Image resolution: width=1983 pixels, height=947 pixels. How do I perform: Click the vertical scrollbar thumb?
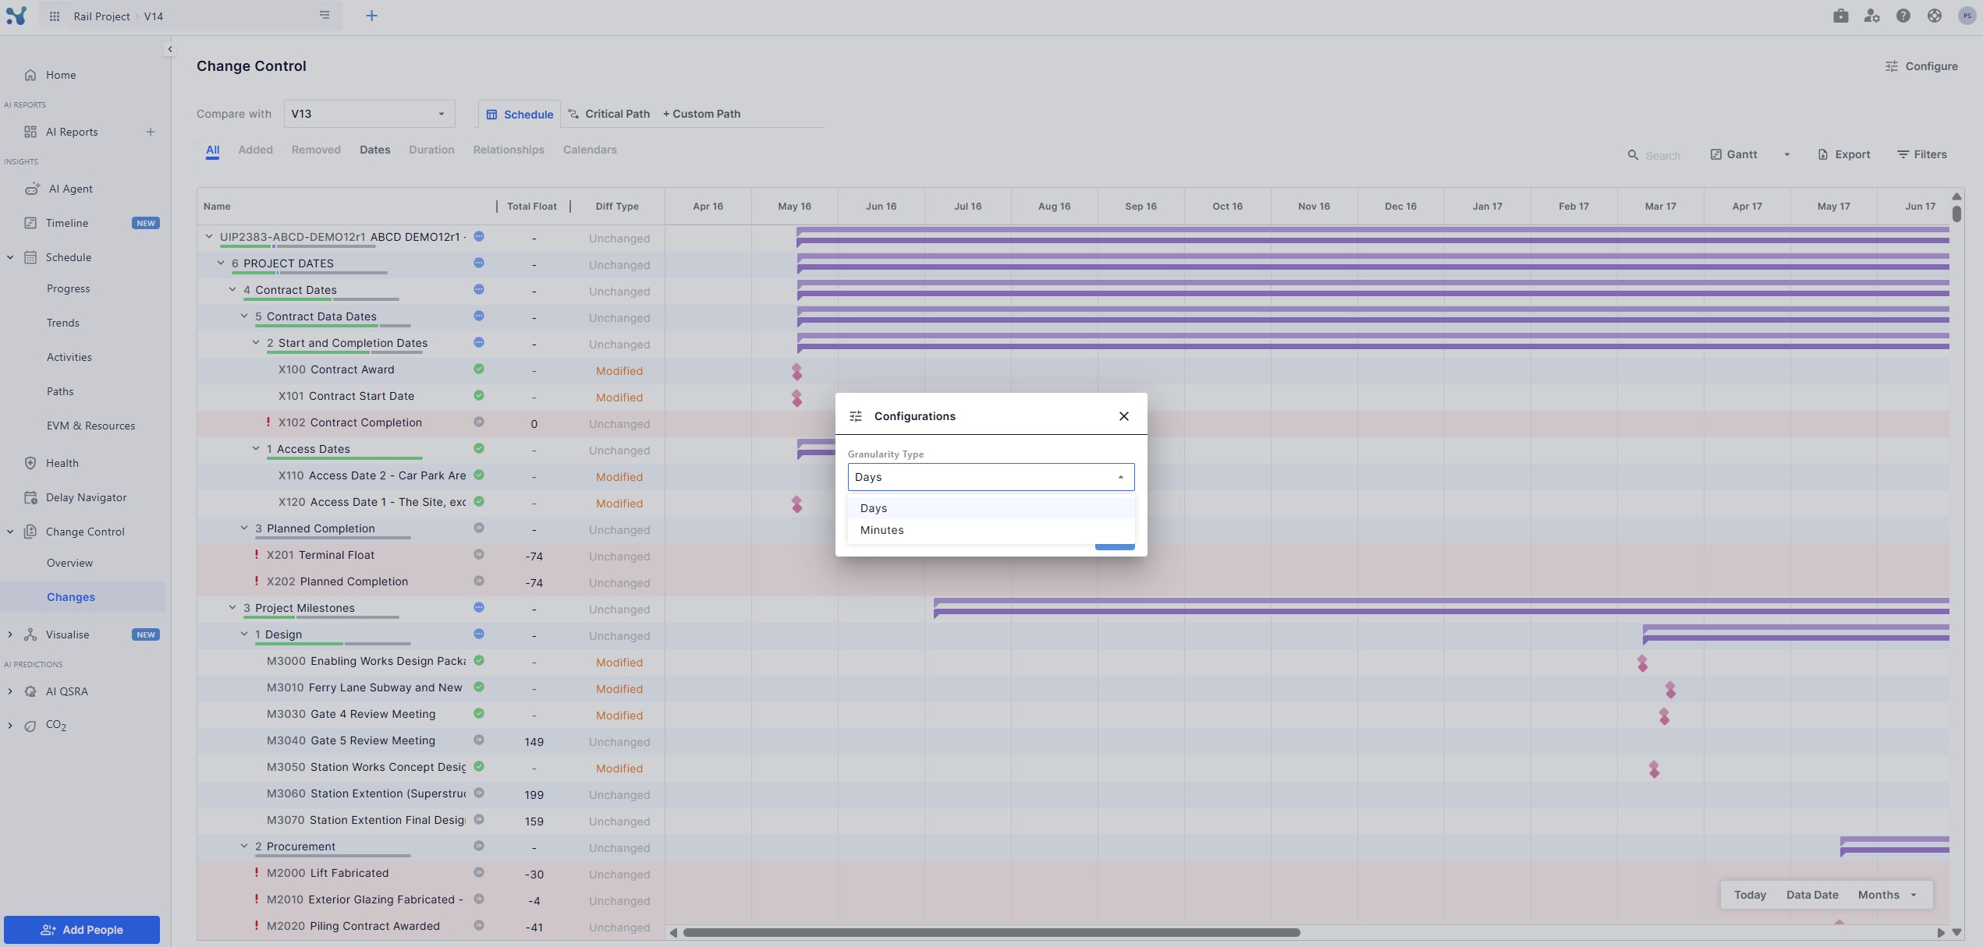pos(1956,214)
